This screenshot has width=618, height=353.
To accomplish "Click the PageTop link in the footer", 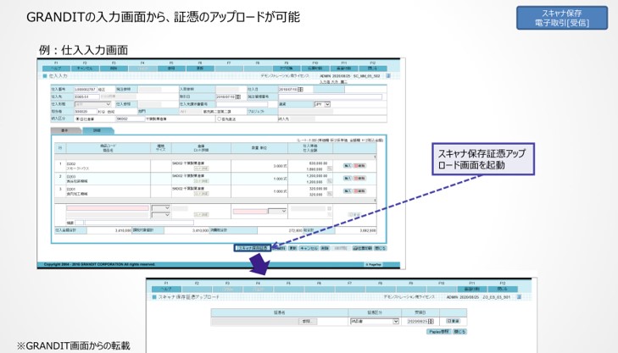I will 373,264.
